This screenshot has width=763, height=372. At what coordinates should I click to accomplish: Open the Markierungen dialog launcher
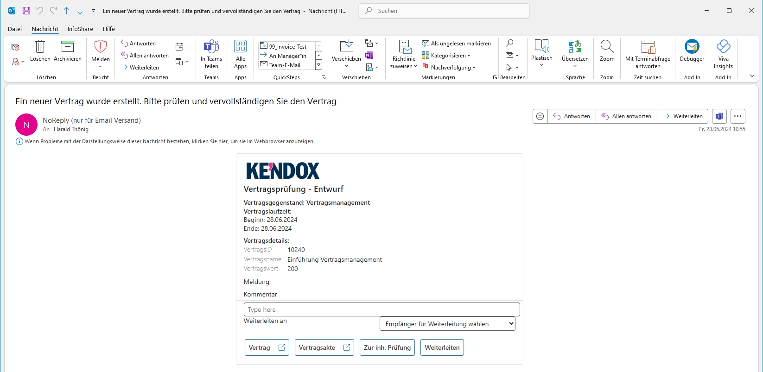[x=495, y=78]
